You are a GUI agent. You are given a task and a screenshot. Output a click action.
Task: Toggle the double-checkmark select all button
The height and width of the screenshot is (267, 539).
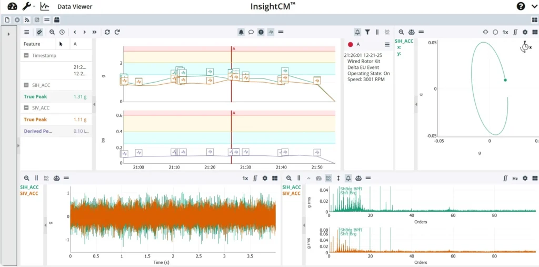coord(39,32)
